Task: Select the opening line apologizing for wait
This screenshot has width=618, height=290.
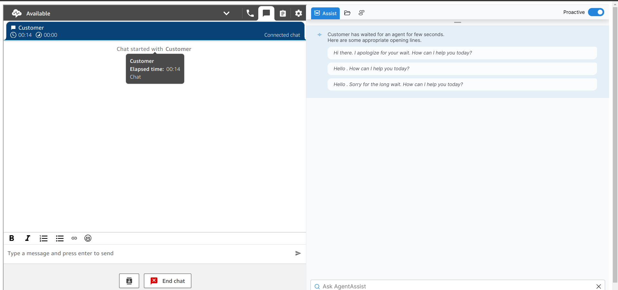Action: pos(461,53)
